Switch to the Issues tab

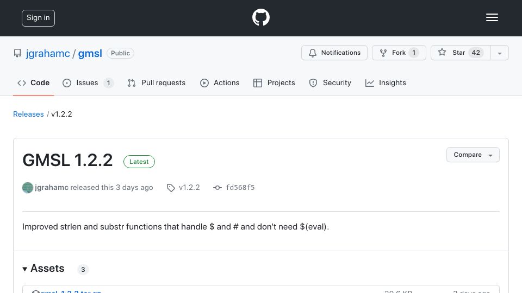(x=88, y=82)
